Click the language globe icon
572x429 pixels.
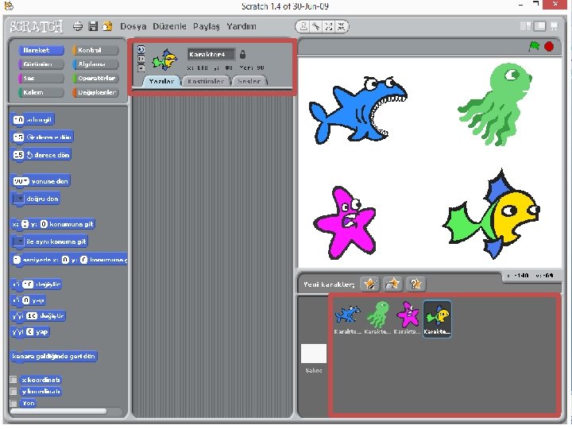point(78,26)
